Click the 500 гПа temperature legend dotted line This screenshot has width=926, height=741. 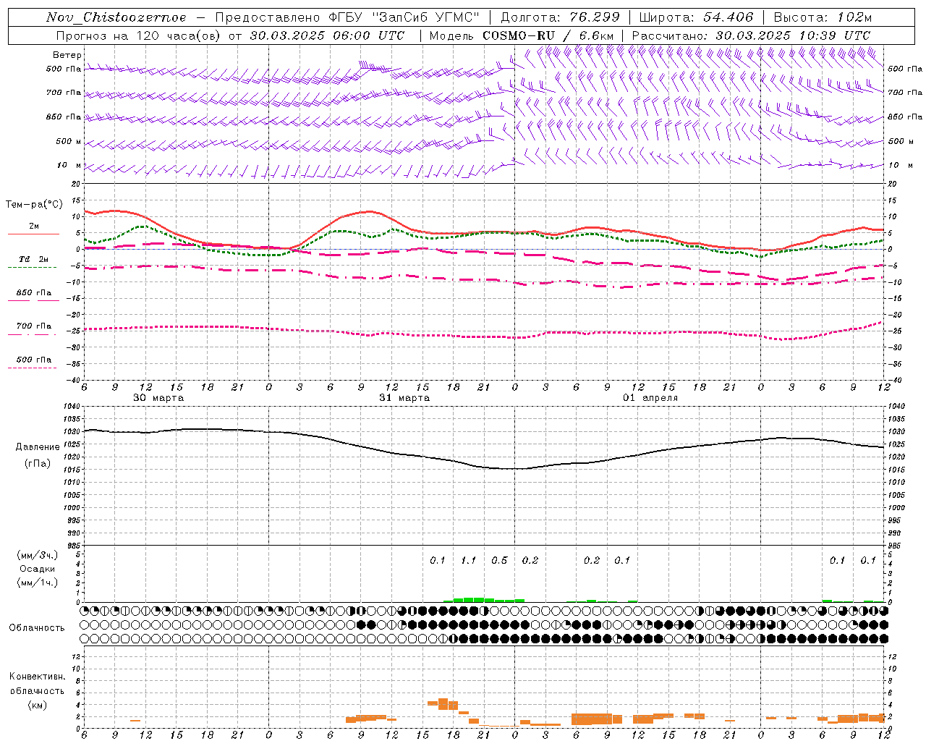32,368
